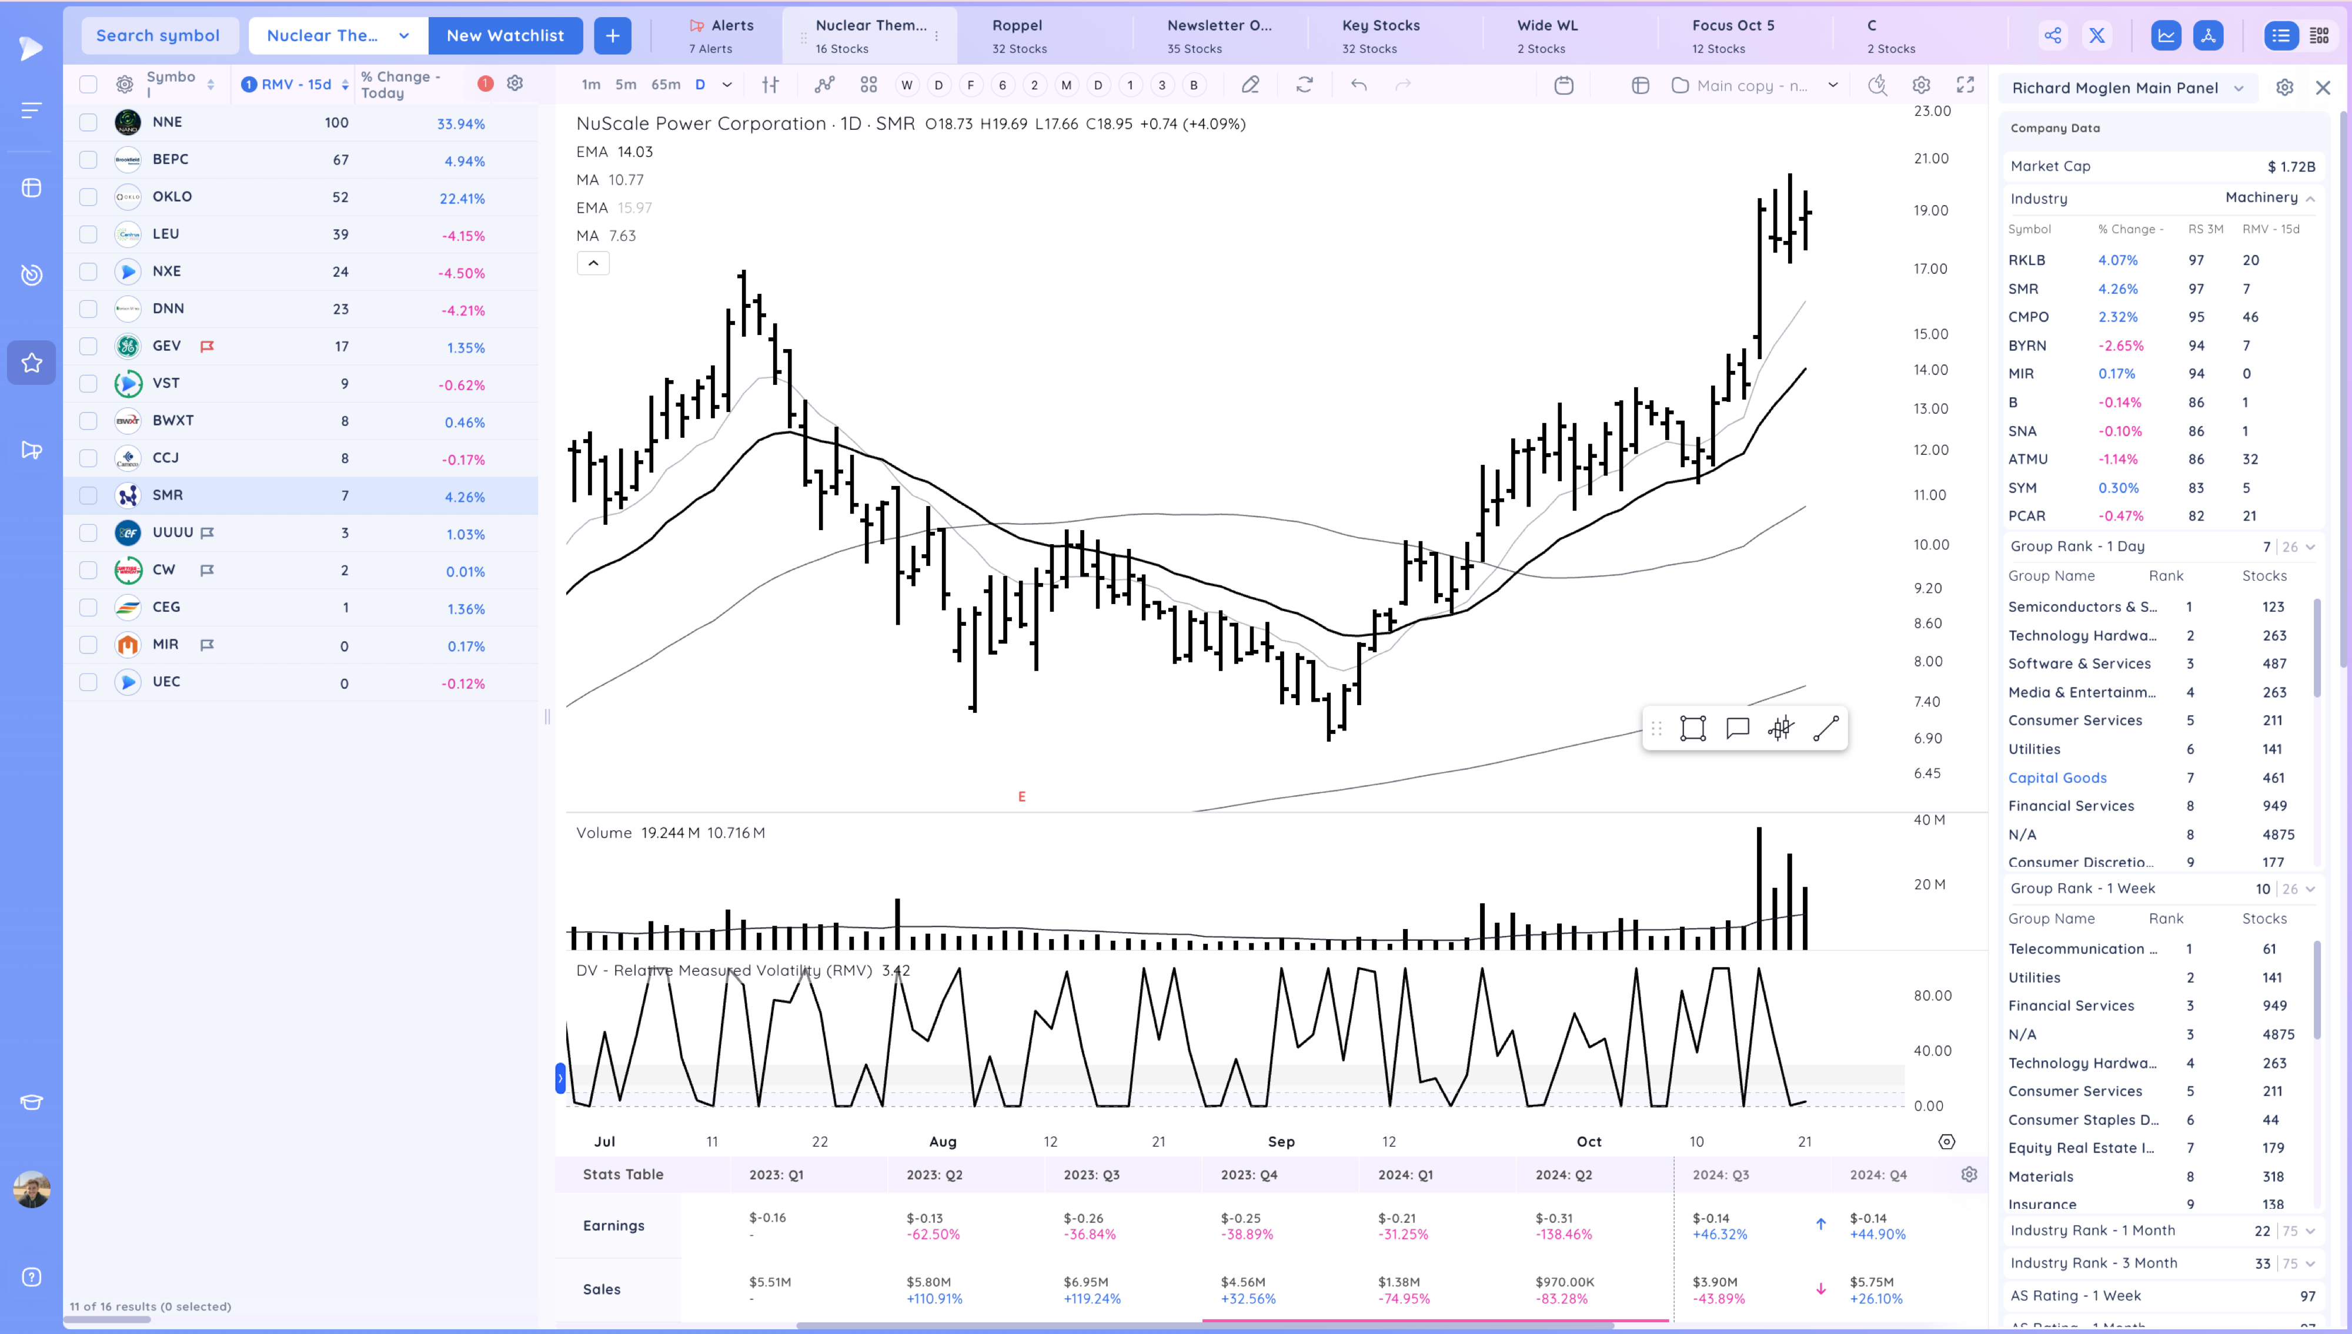2352x1334 pixels.
Task: Open the calendar icon in chart toolbar
Action: pyautogui.click(x=1563, y=85)
